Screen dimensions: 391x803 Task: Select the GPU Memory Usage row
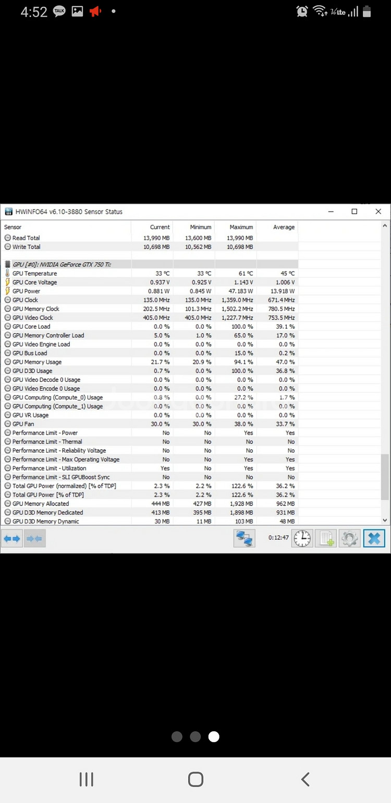(x=150, y=362)
